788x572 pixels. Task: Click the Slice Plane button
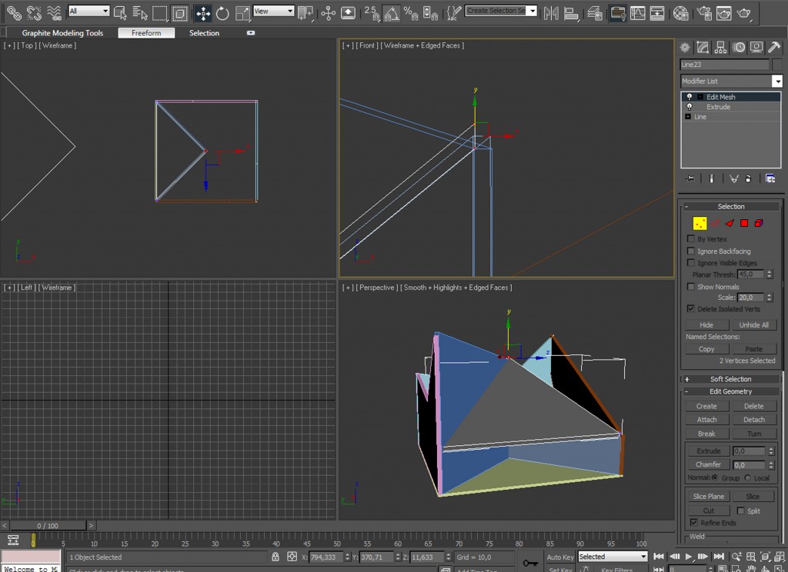[x=708, y=496]
